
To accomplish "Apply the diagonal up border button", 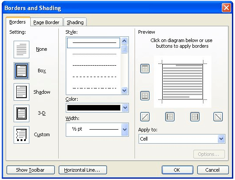I will [x=145, y=116].
